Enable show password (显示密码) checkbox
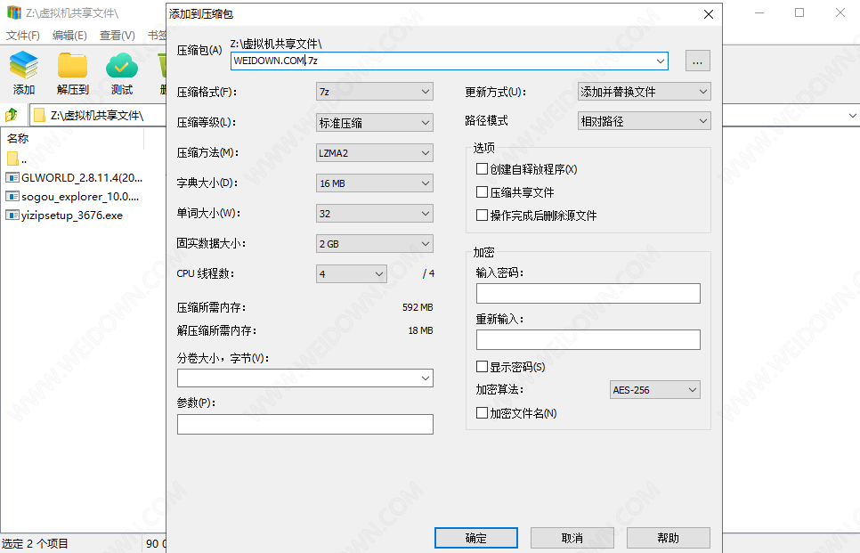The image size is (860, 553). 482,367
